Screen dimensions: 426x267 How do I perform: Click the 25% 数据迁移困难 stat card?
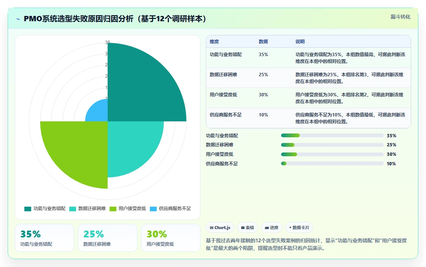pos(108,238)
